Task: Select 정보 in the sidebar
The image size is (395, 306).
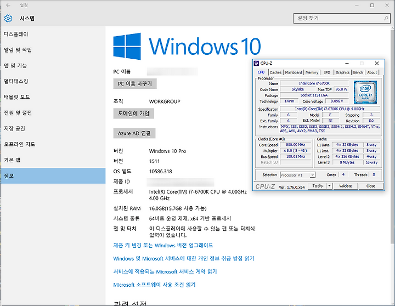Action: point(53,175)
